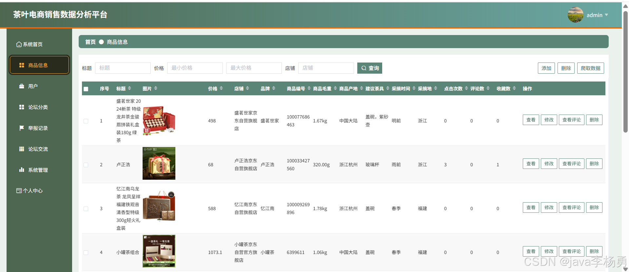Click the card icon beside 个人中心
The width and height of the screenshot is (629, 272).
[x=19, y=190]
